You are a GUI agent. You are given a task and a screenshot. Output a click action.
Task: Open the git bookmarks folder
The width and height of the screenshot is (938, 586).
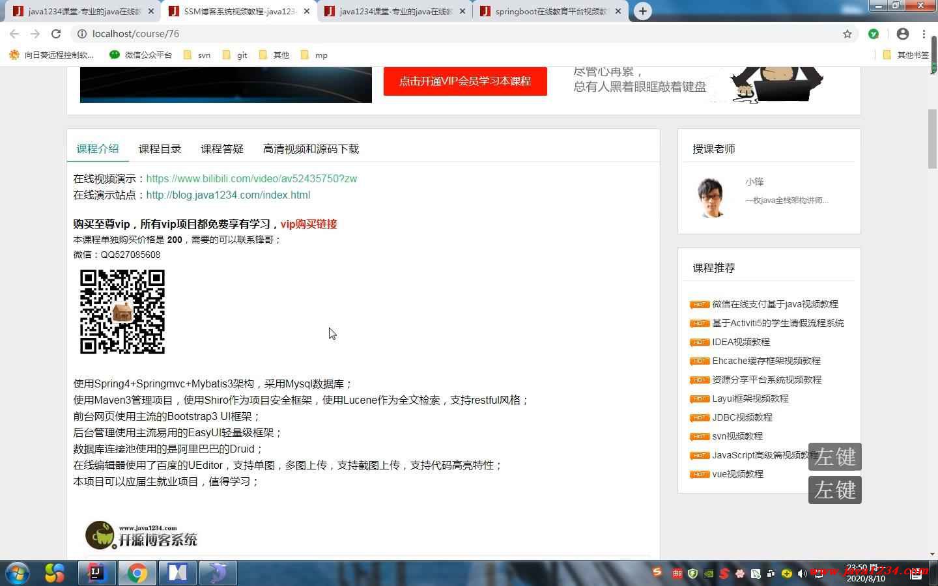click(x=234, y=55)
